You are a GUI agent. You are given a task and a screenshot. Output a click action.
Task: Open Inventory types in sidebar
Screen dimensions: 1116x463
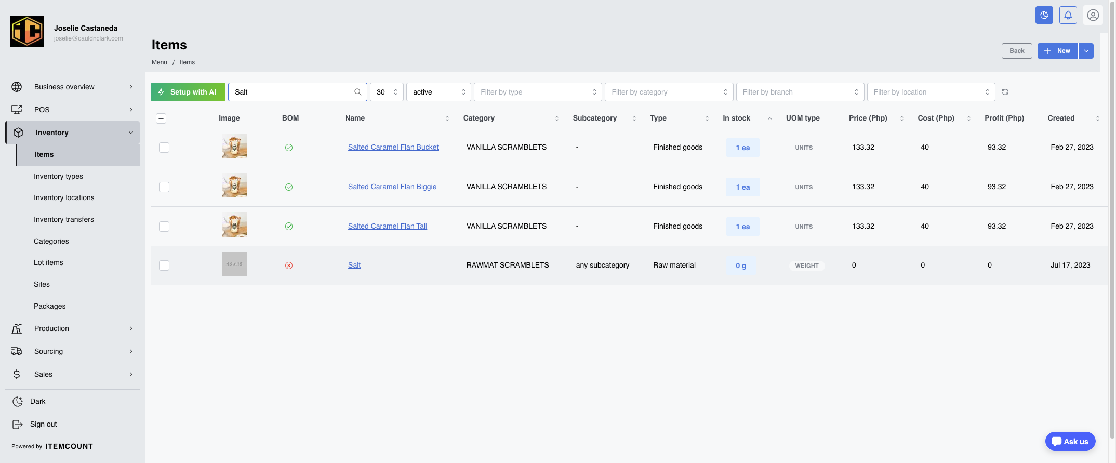pyautogui.click(x=58, y=176)
